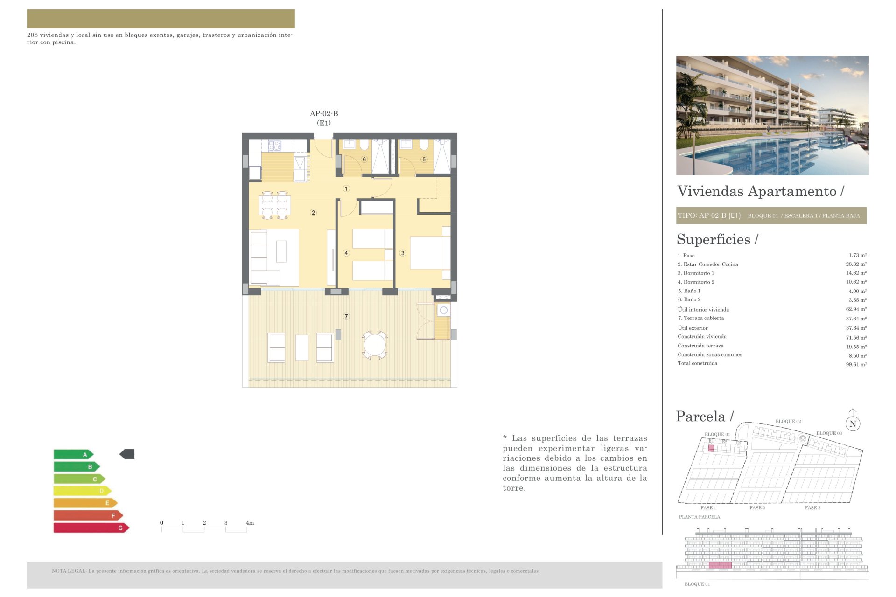Click the Superficies section heading
The image size is (896, 597).
pos(717,239)
